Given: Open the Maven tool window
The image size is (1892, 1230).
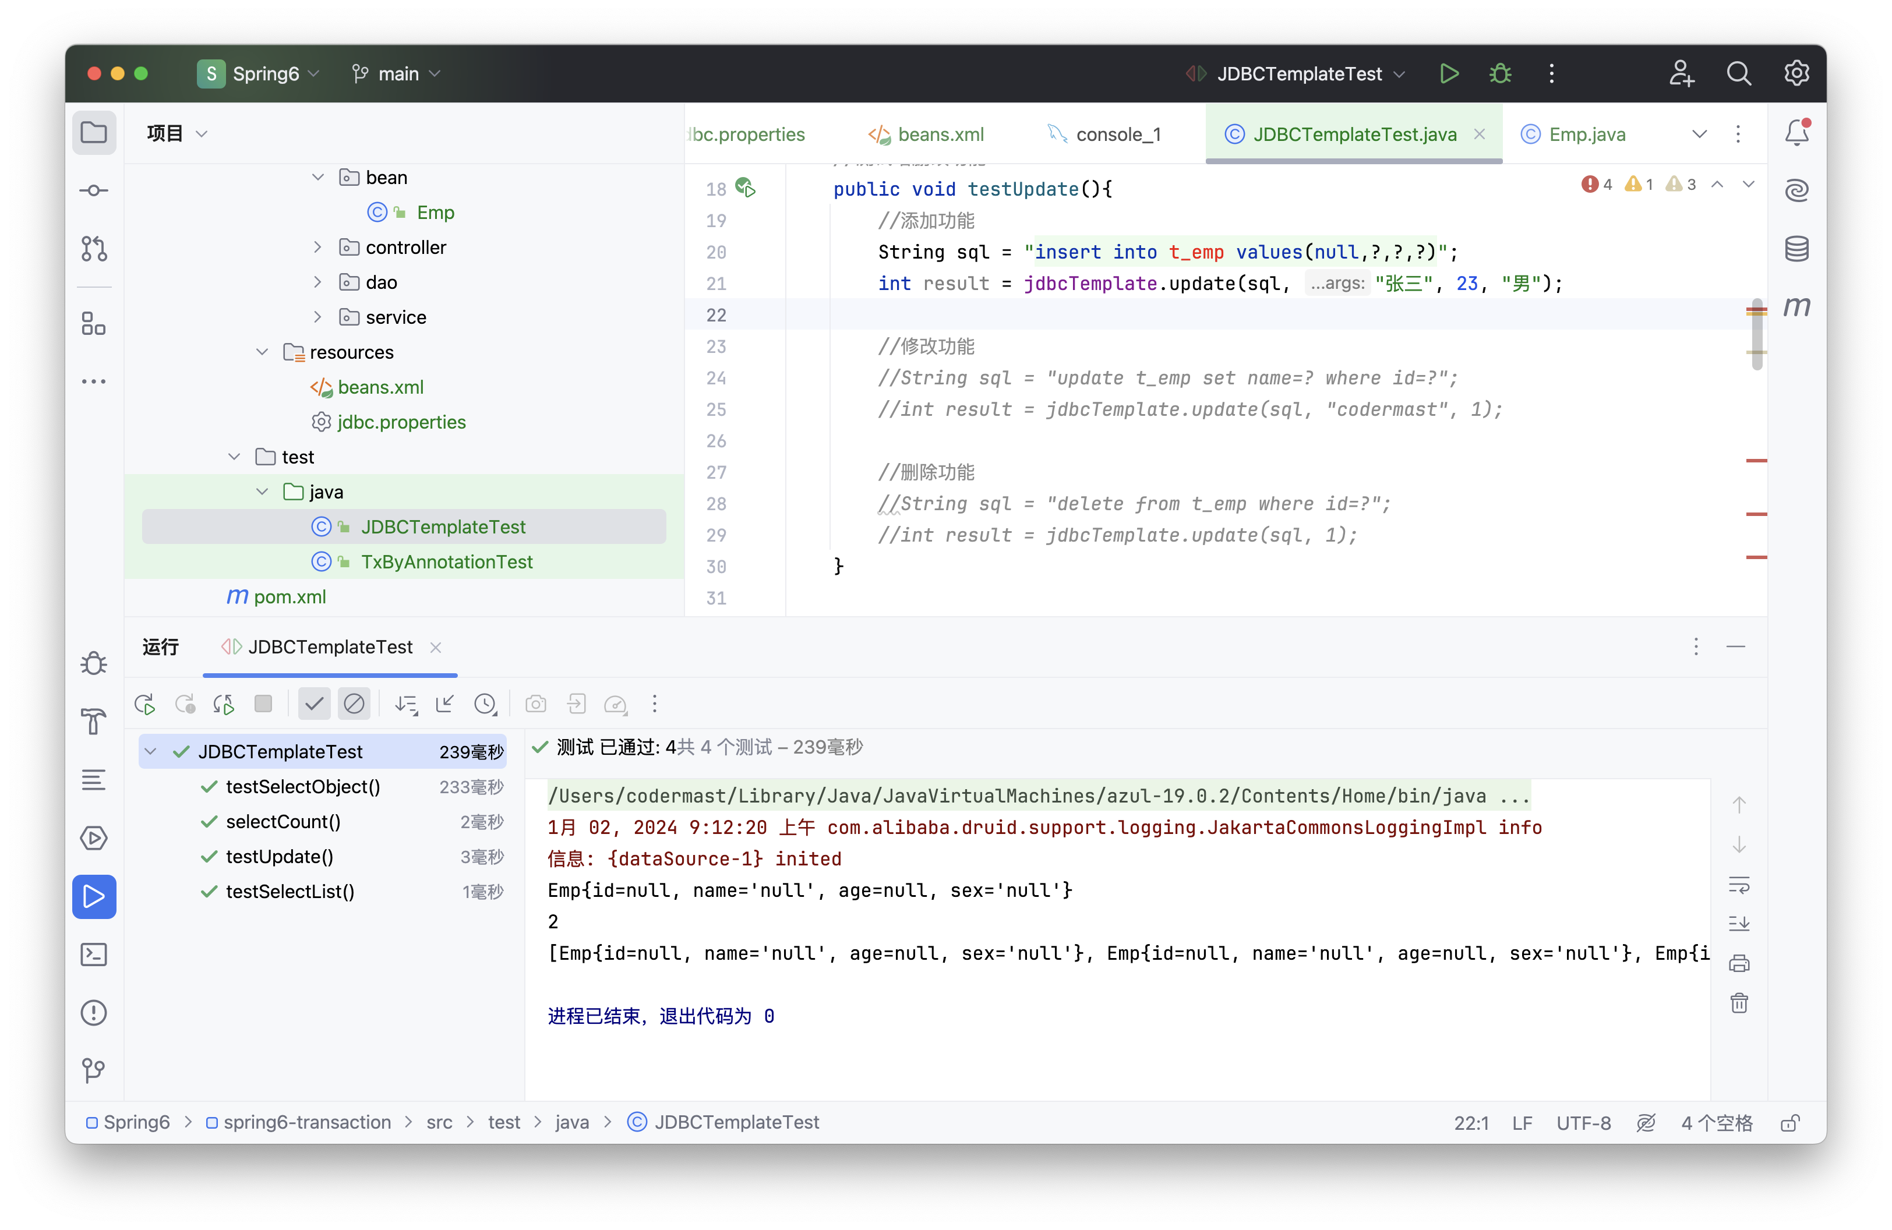Looking at the screenshot, I should tap(1796, 307).
